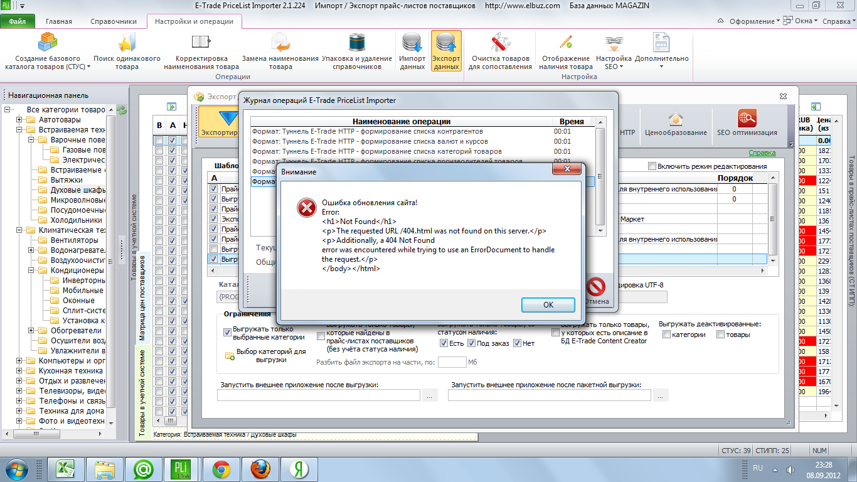Uncheck the 'Есть' availability status
The width and height of the screenshot is (857, 482).
point(444,343)
